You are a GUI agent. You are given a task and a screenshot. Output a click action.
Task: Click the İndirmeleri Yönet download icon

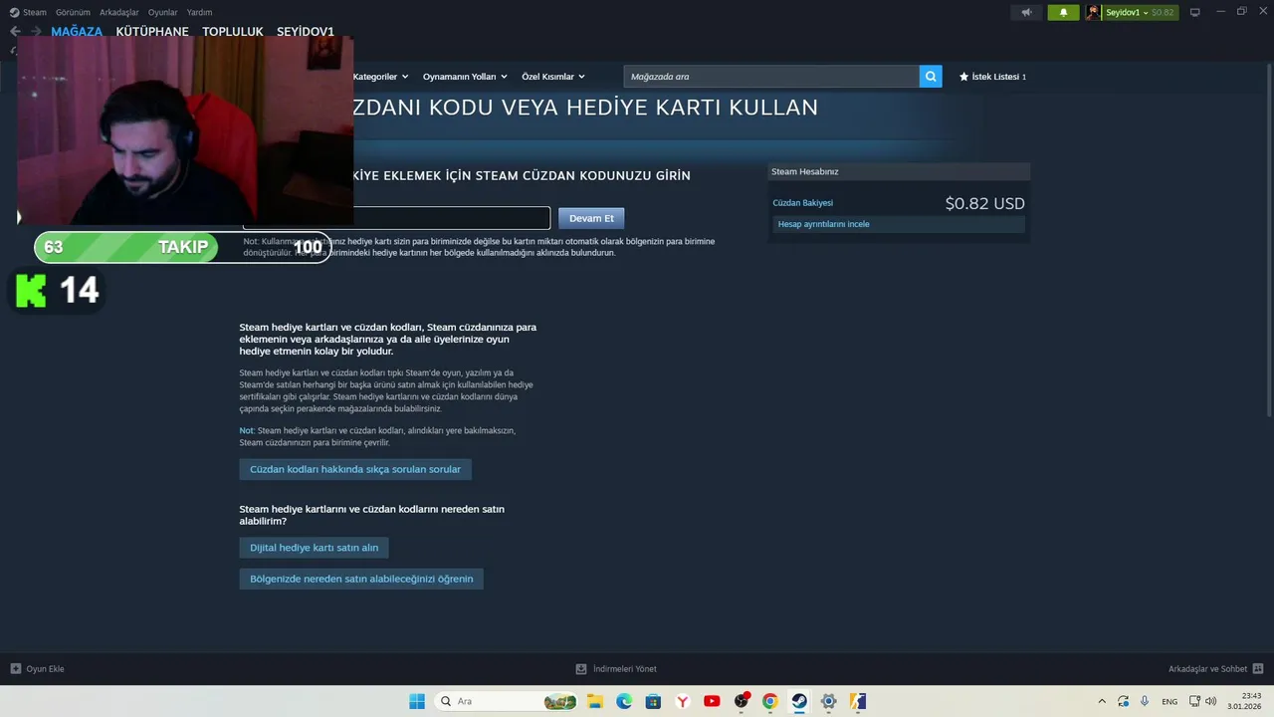tap(581, 668)
